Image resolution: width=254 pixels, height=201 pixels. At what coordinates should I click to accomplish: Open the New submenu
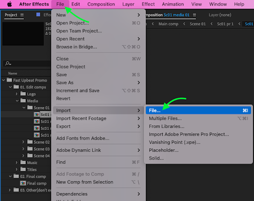(x=98, y=15)
